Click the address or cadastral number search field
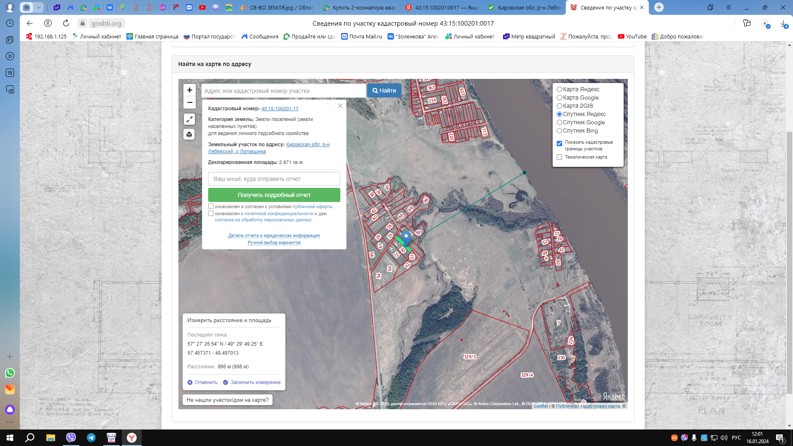The width and height of the screenshot is (793, 446). tap(283, 91)
